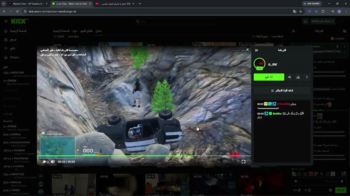Open the live stream via شاهد البث المباشر

282,90
